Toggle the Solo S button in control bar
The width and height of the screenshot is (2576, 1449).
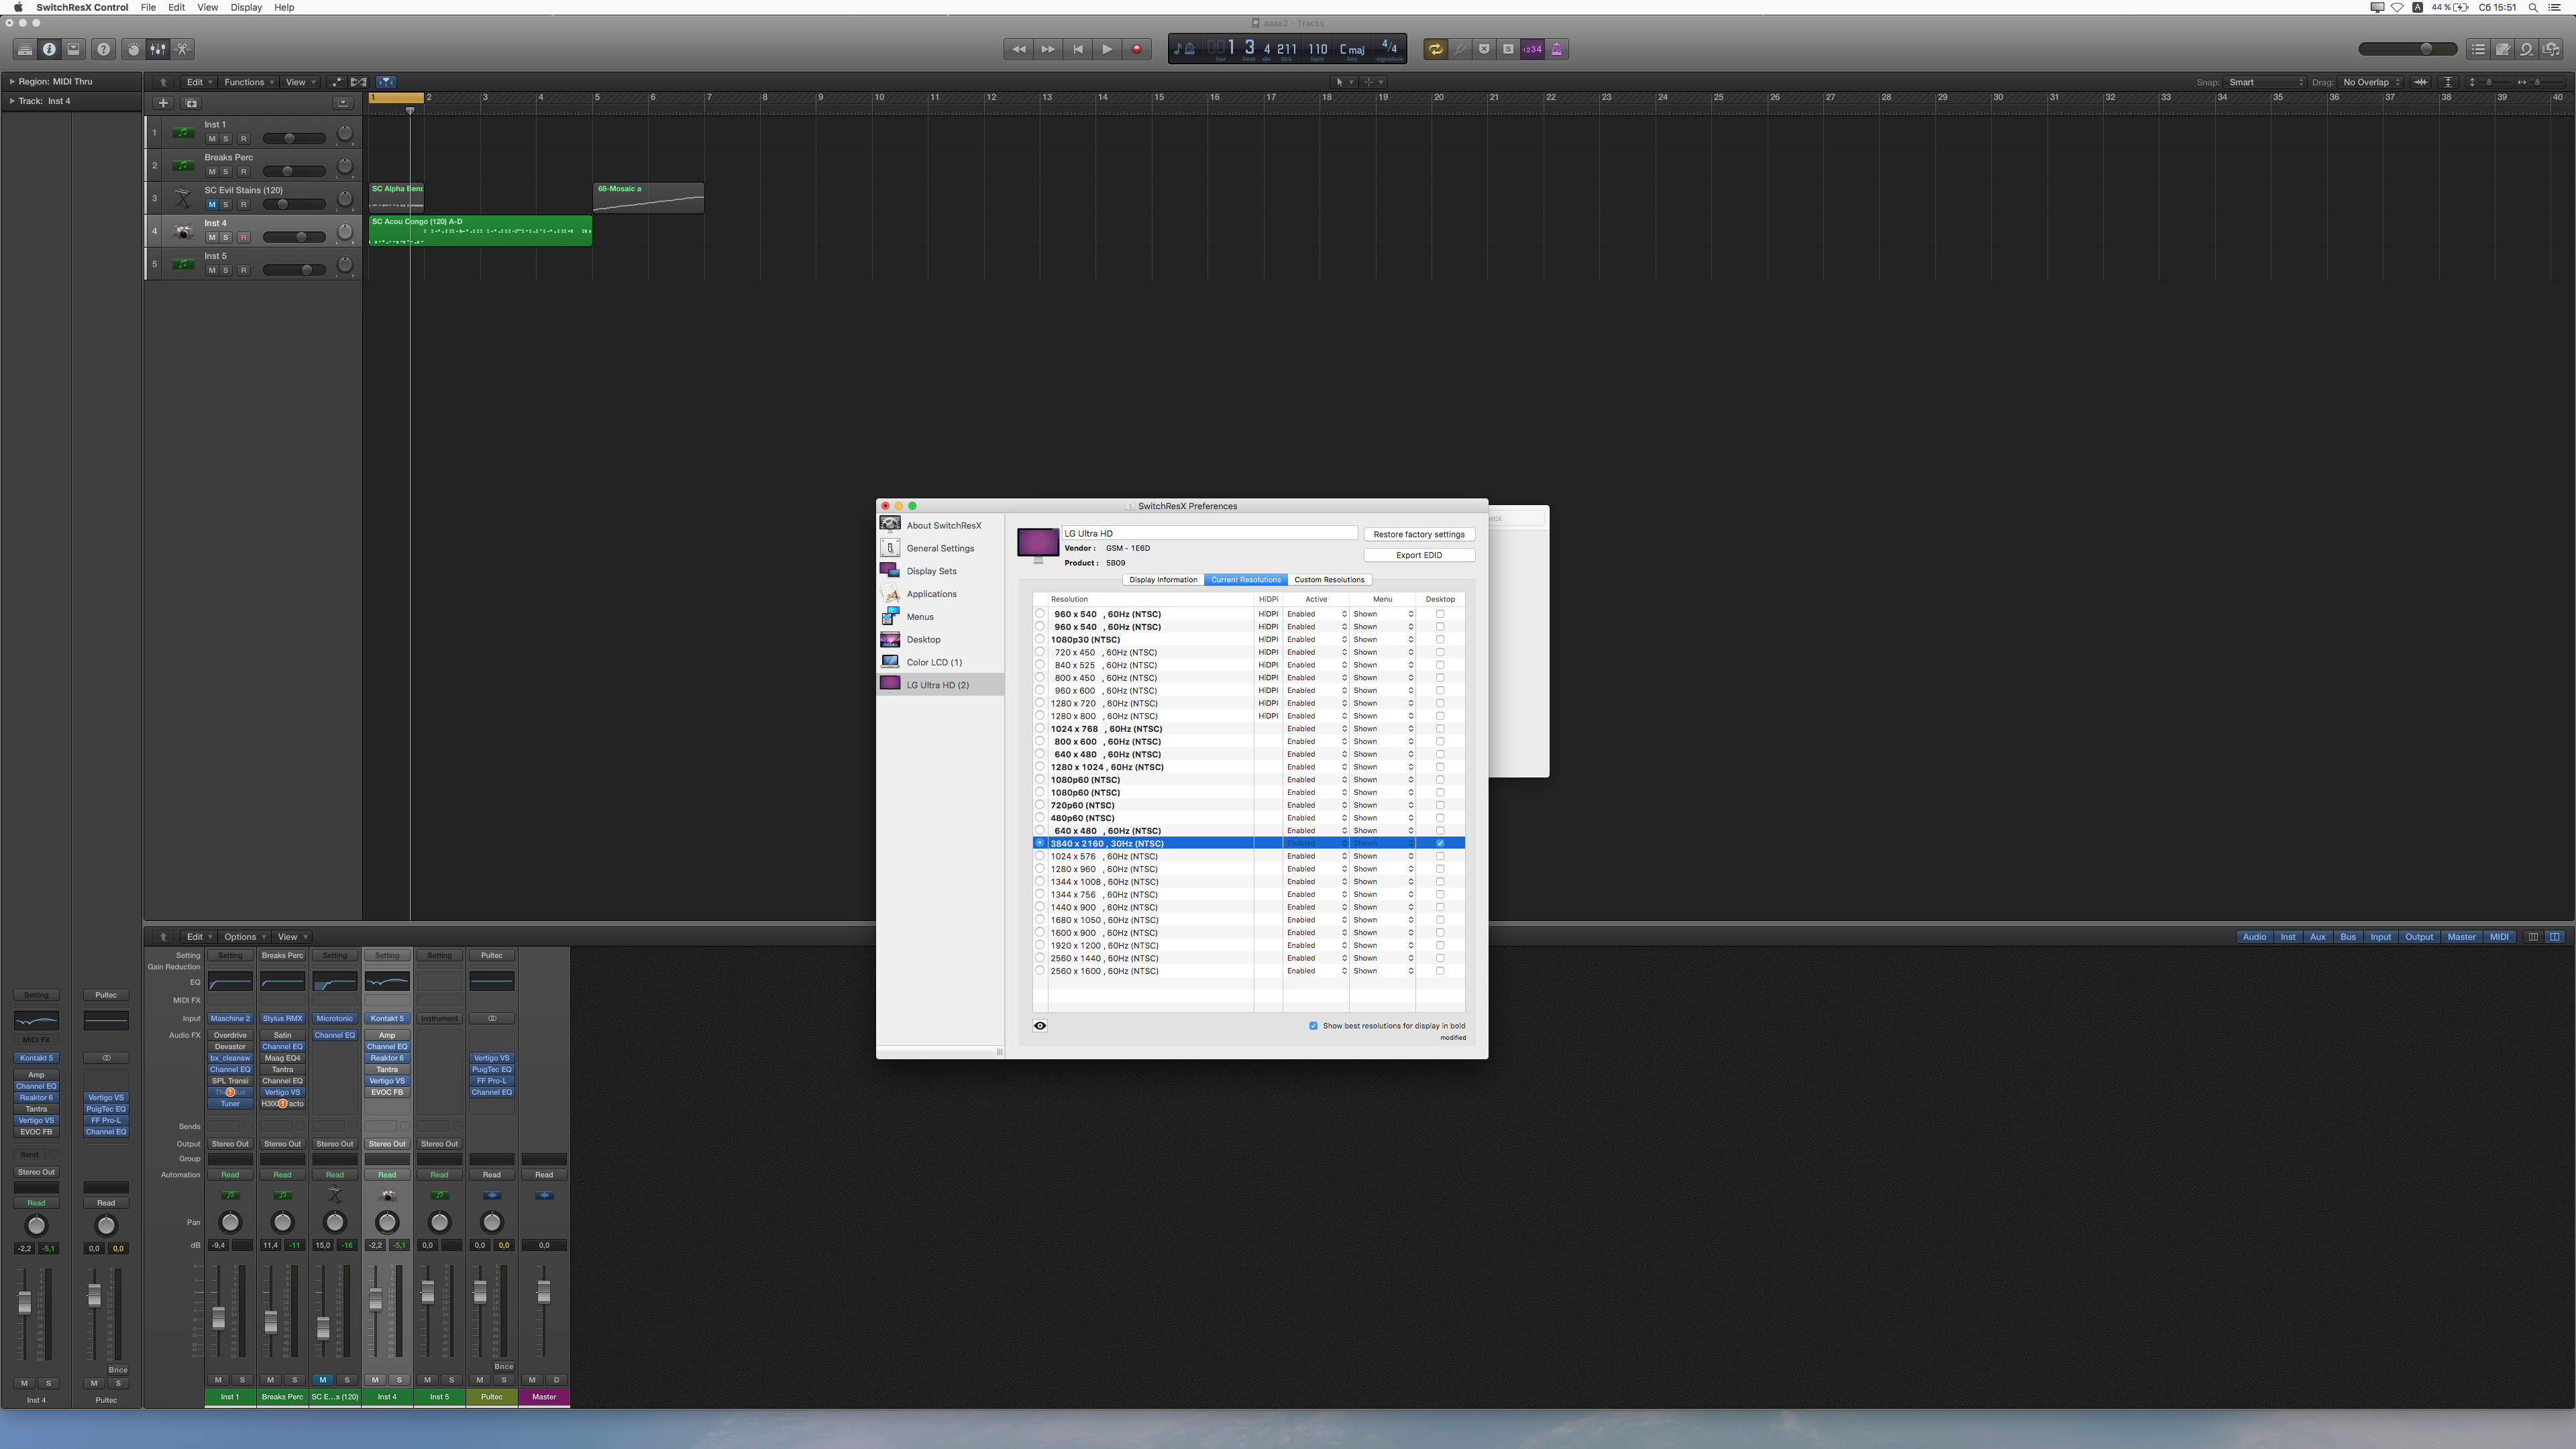tap(1508, 49)
